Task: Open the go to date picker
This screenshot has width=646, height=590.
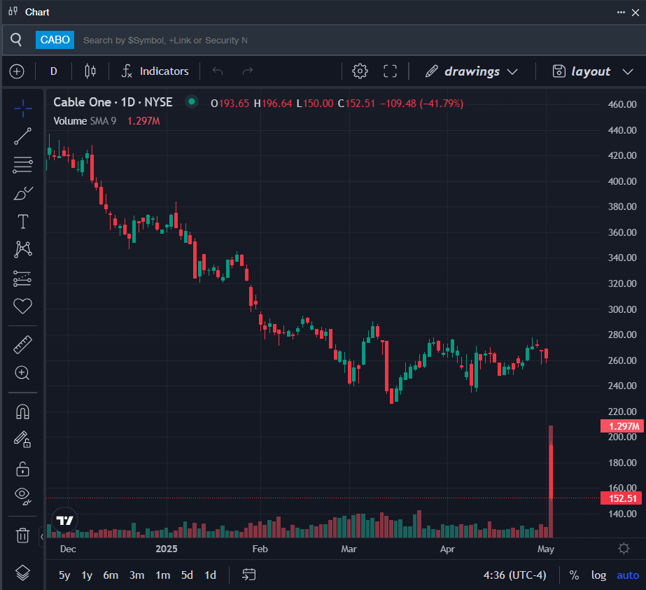Action: 249,575
